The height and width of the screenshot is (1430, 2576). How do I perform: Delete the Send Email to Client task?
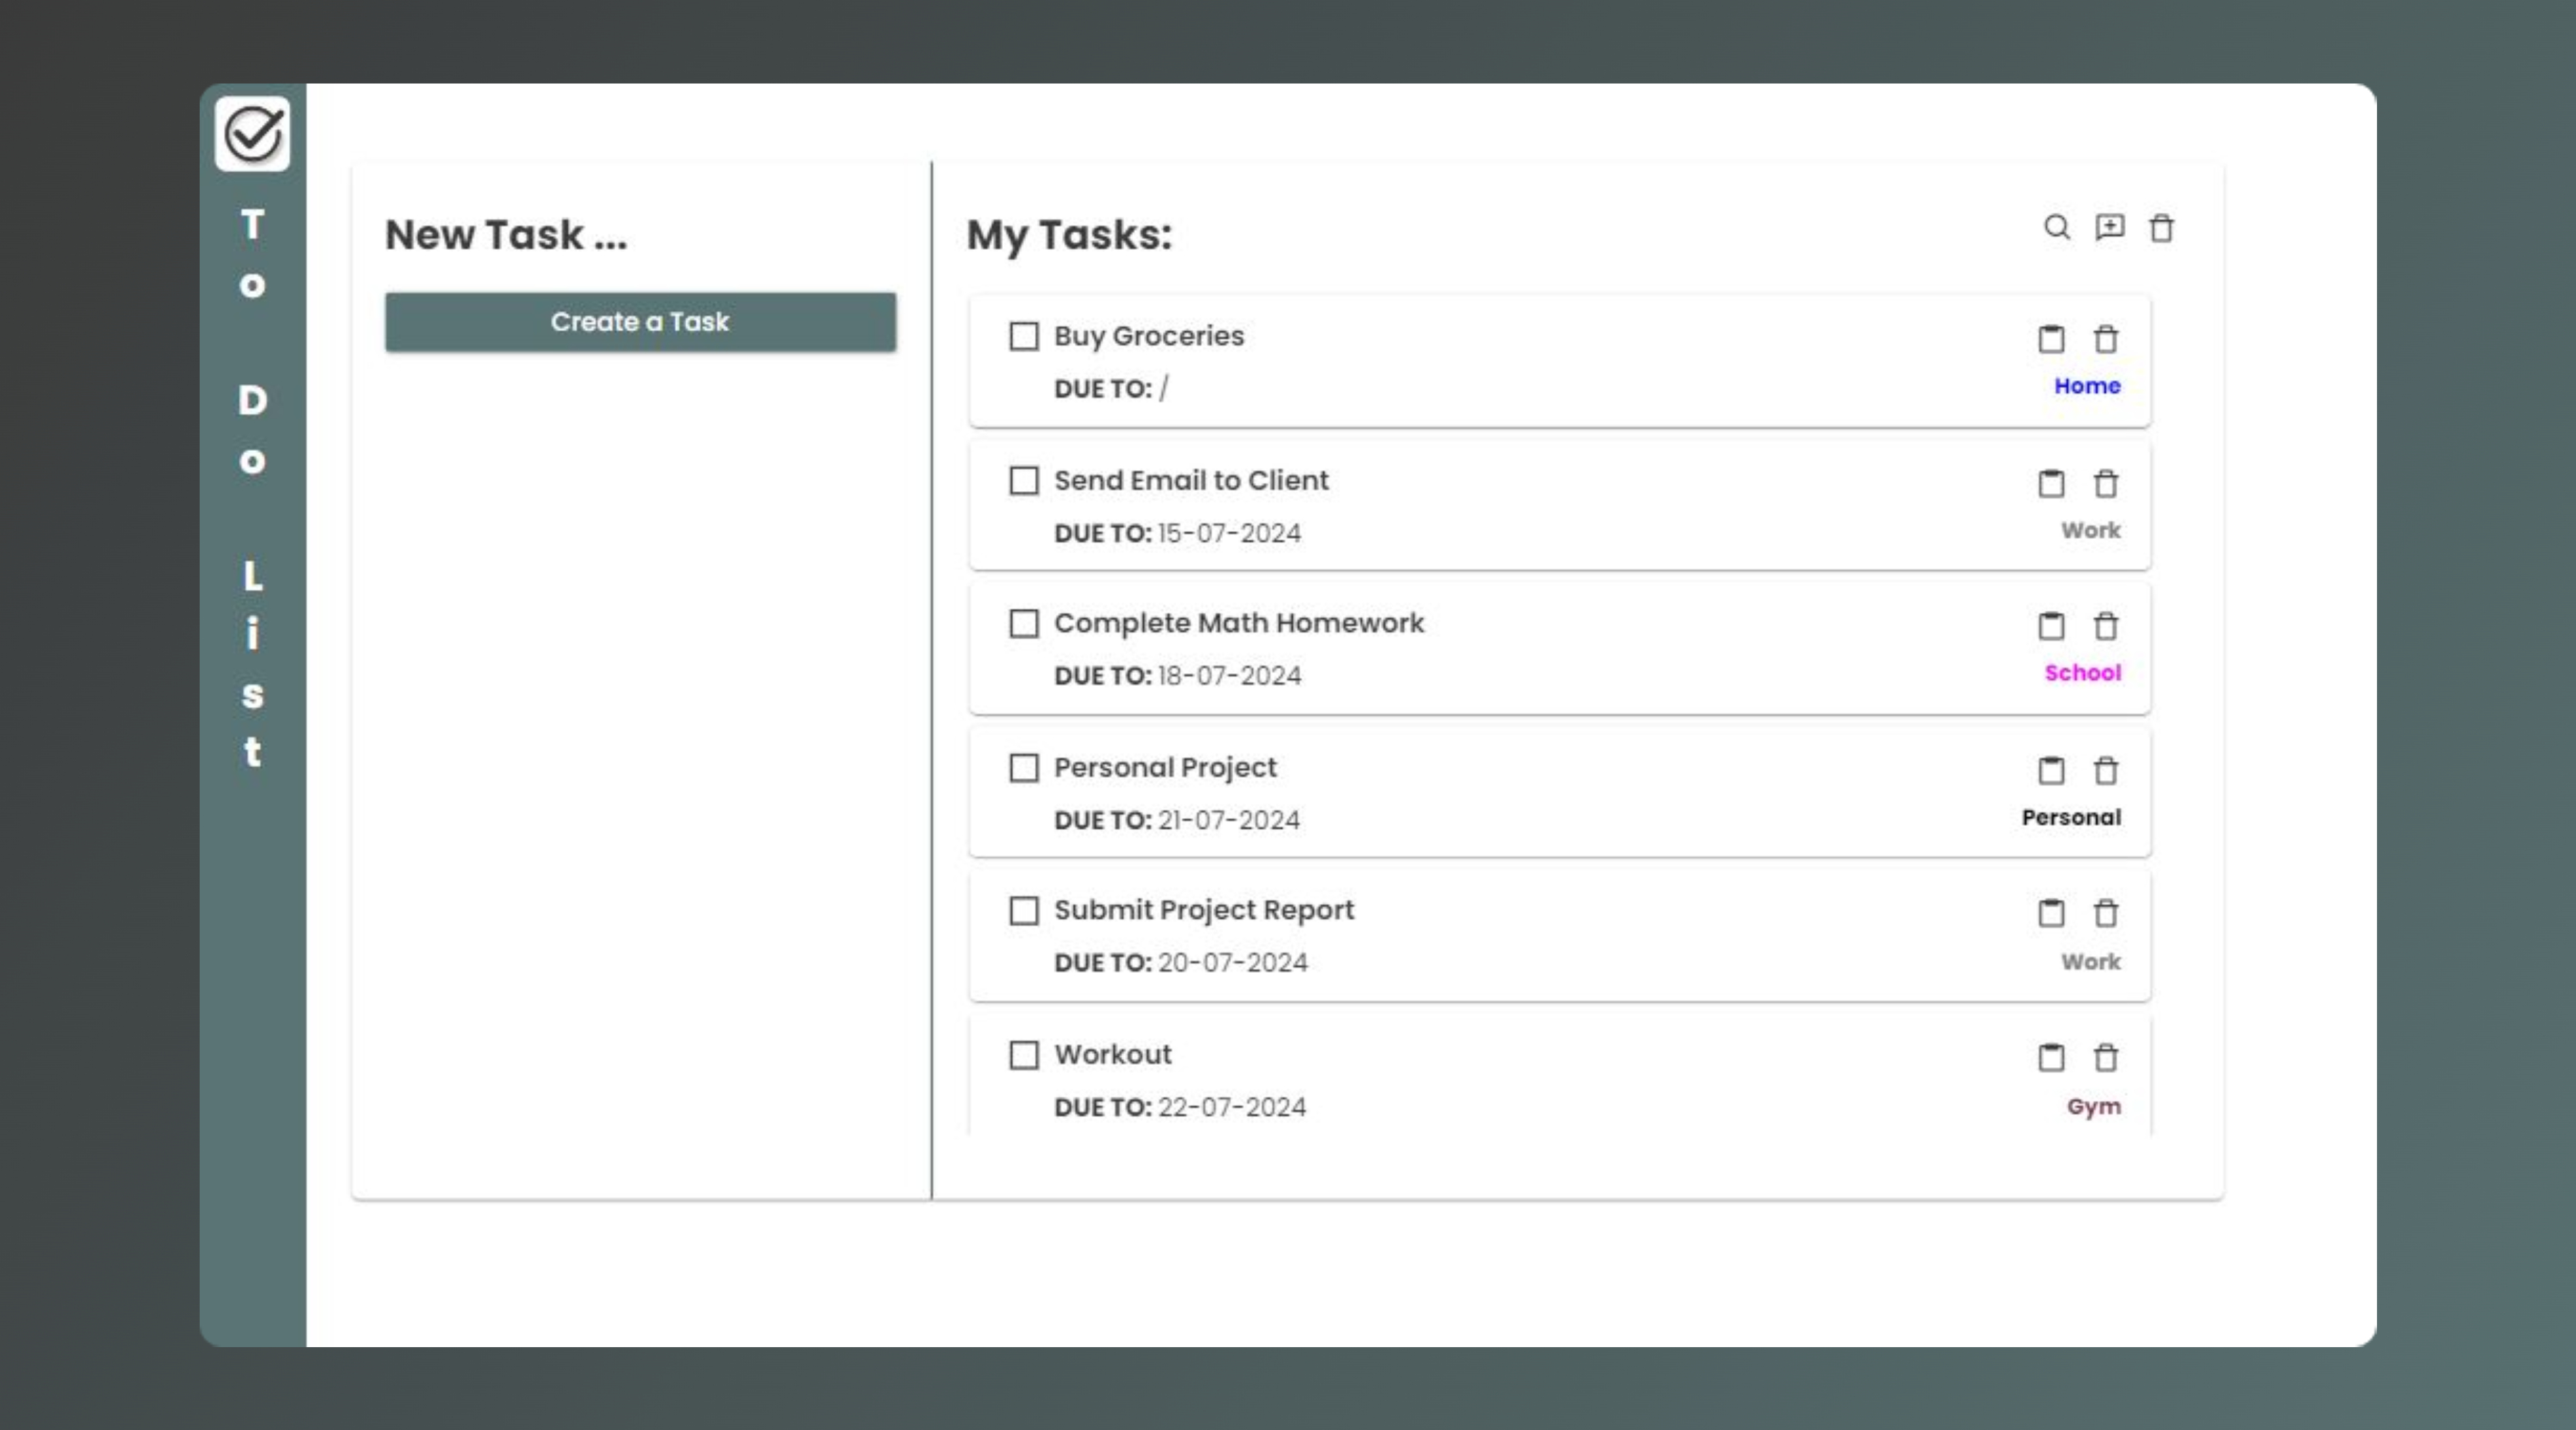2105,484
